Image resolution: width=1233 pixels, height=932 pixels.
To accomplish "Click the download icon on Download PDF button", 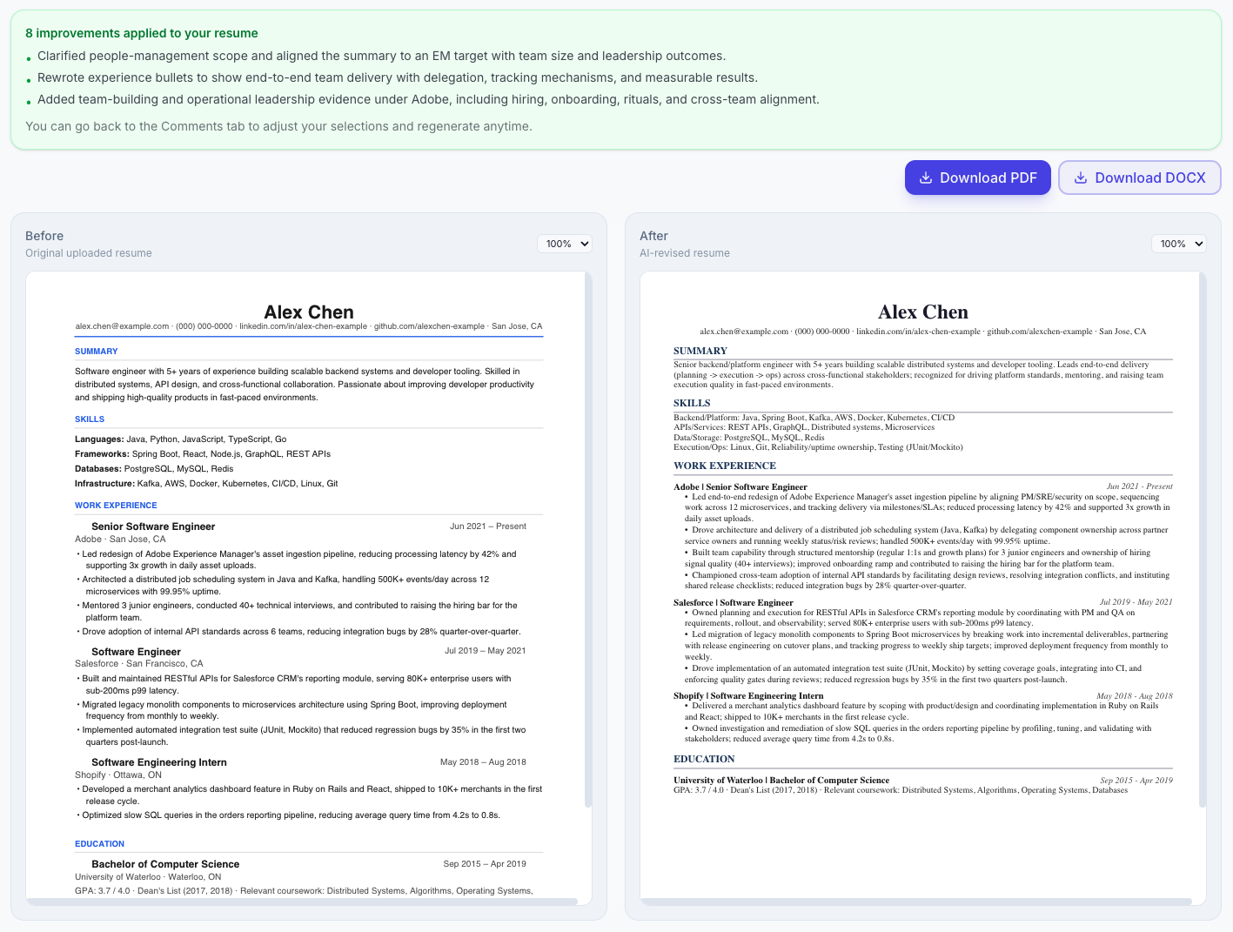I will pos(927,178).
